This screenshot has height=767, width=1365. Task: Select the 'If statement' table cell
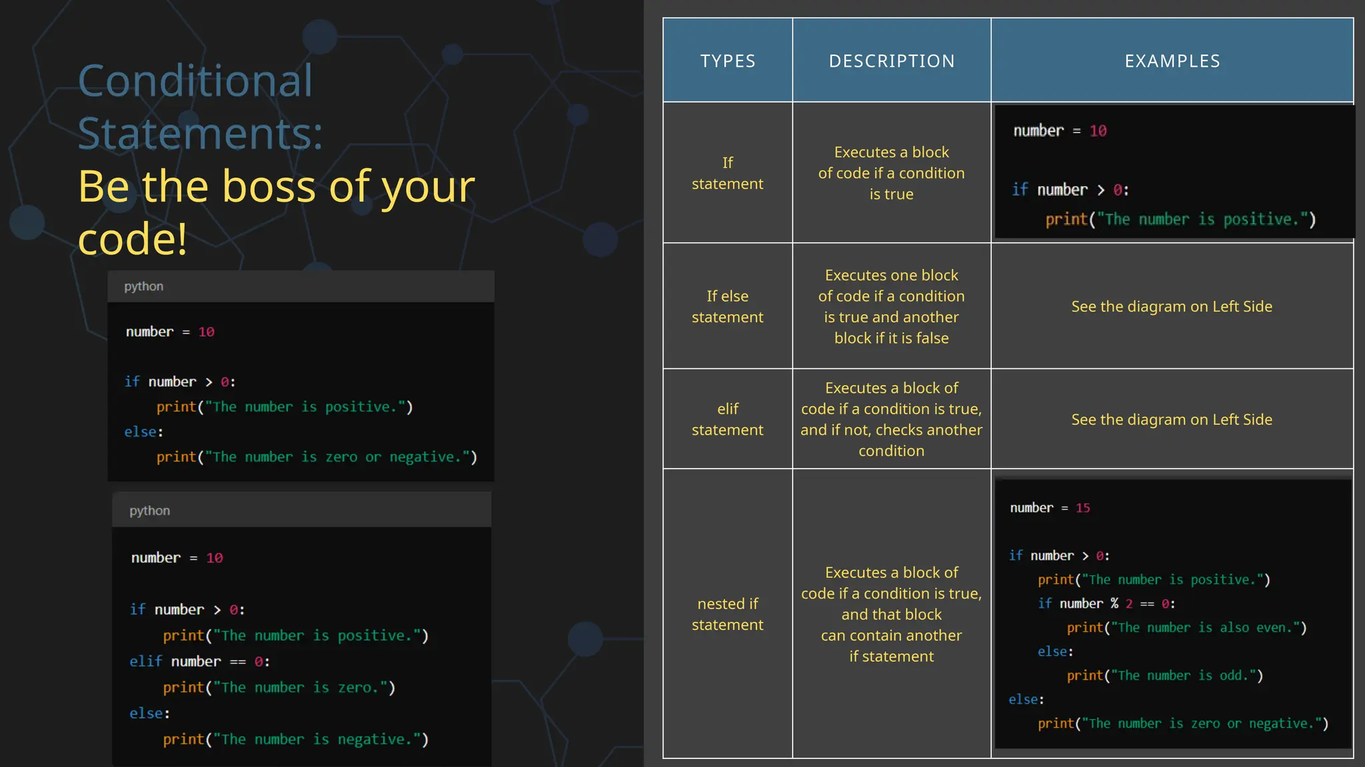[727, 173]
